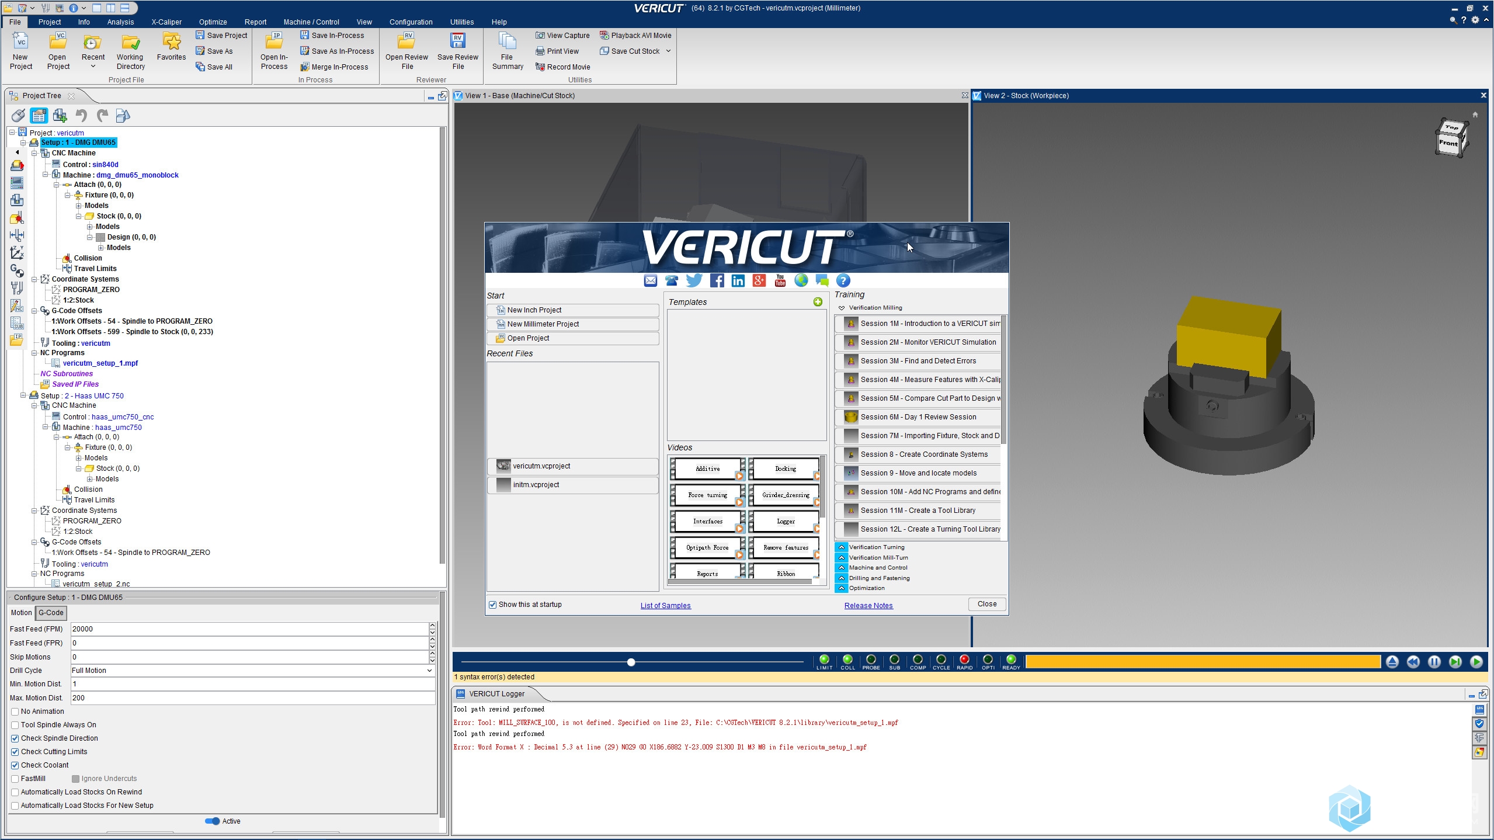1494x840 pixels.
Task: Collapse Setup 1 - DMG DMU65 tree node
Action: click(23, 143)
